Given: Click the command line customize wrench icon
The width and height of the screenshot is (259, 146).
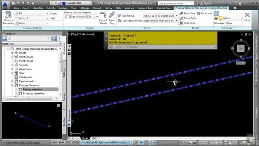Looking at the screenshot, I should (106, 40).
